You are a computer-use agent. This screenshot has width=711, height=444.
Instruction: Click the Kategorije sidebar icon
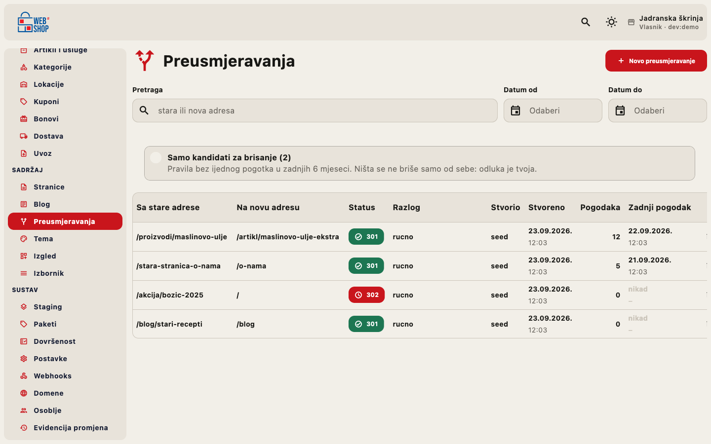24,67
